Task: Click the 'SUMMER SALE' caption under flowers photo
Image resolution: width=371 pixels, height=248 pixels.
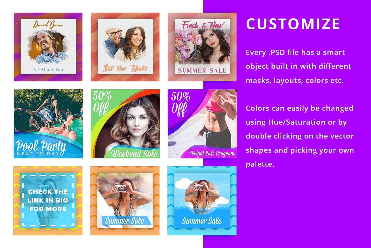Action: coord(202,71)
